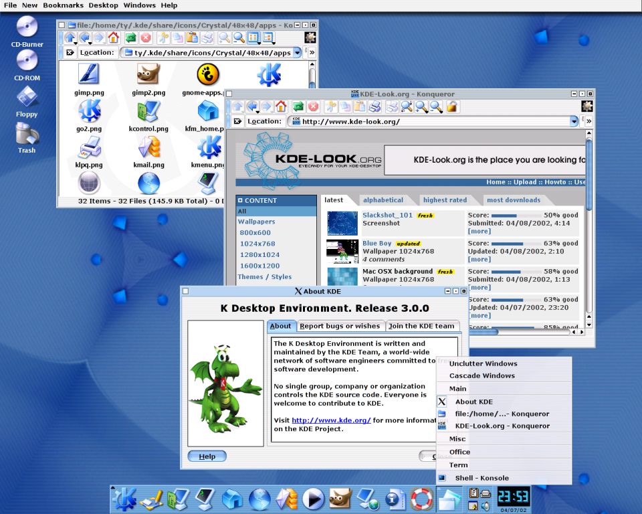Open the most downloads tab on KDE-Look
The width and height of the screenshot is (642, 514).
coord(514,200)
